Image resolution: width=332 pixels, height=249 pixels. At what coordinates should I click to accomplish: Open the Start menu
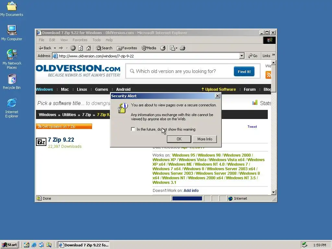pos(9,245)
